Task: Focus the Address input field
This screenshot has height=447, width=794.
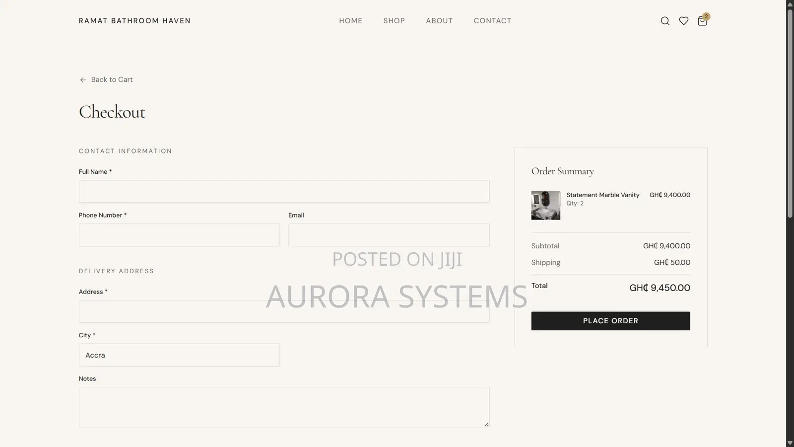Action: click(x=284, y=311)
